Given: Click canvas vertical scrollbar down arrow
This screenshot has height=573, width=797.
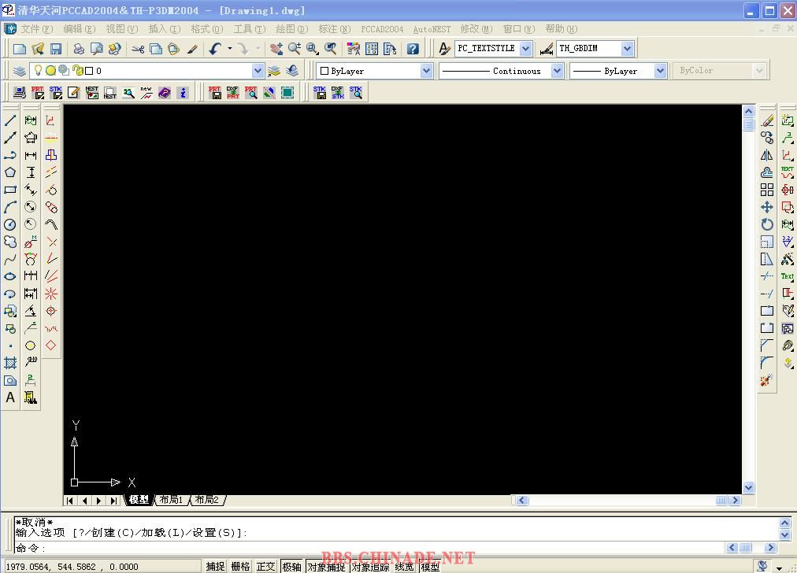Looking at the screenshot, I should (x=748, y=488).
